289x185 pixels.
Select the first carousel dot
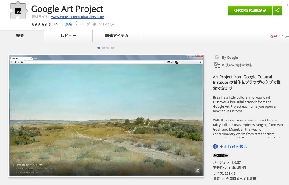pos(99,48)
